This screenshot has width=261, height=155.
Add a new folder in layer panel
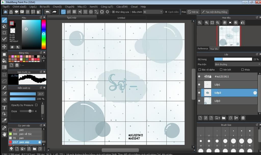pyautogui.click(x=224, y=118)
